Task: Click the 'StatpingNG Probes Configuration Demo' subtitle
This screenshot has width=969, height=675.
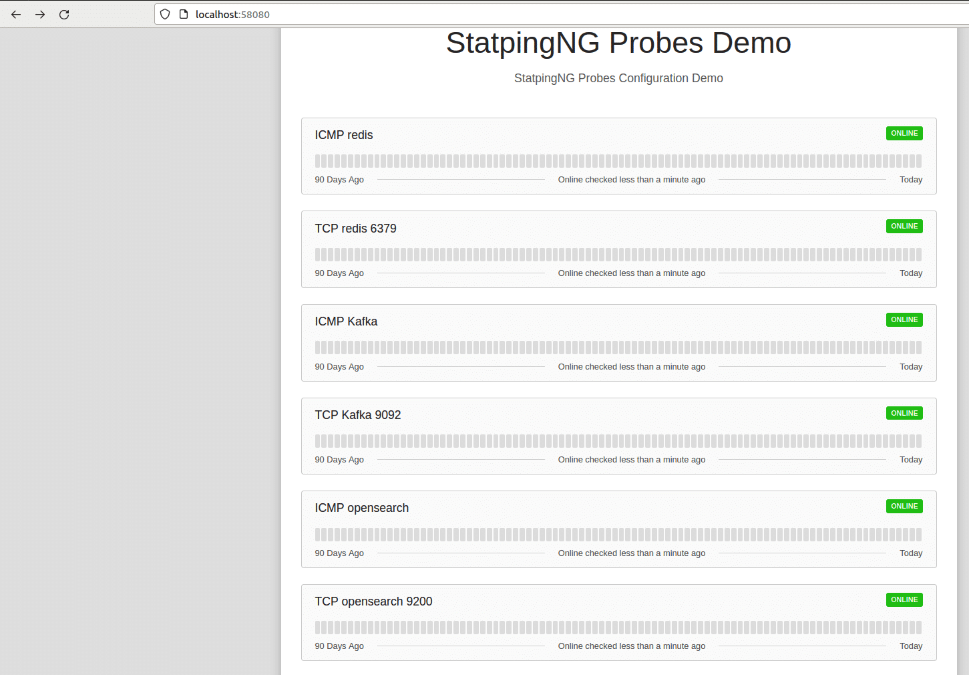Action: pyautogui.click(x=618, y=78)
